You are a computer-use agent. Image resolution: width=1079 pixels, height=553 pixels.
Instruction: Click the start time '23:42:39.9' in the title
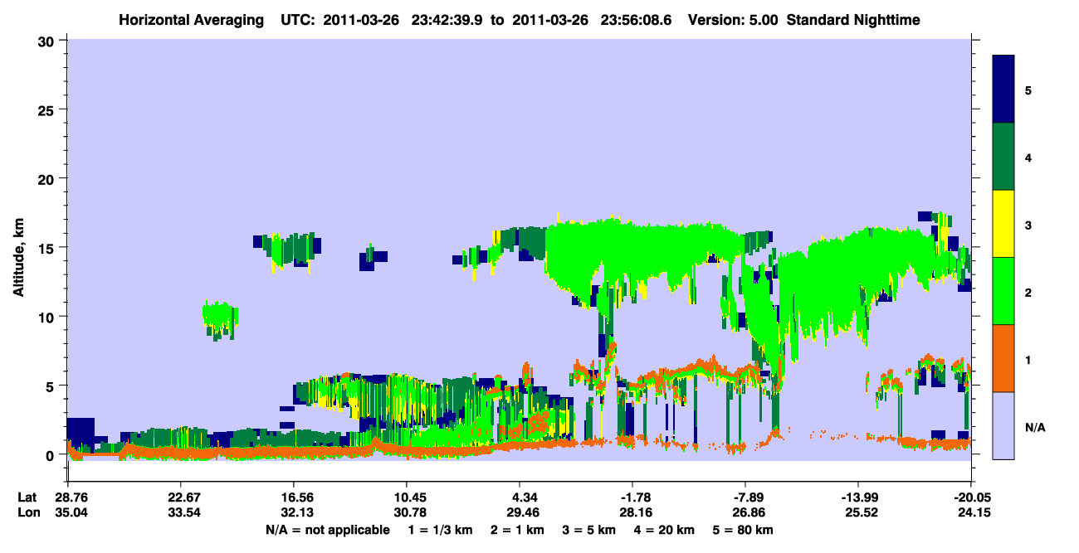(446, 19)
